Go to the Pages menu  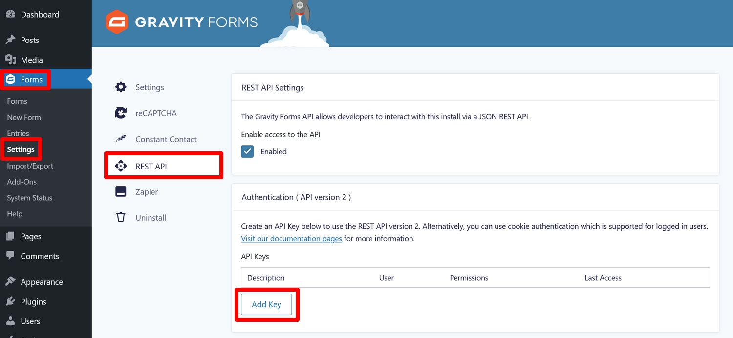click(31, 237)
